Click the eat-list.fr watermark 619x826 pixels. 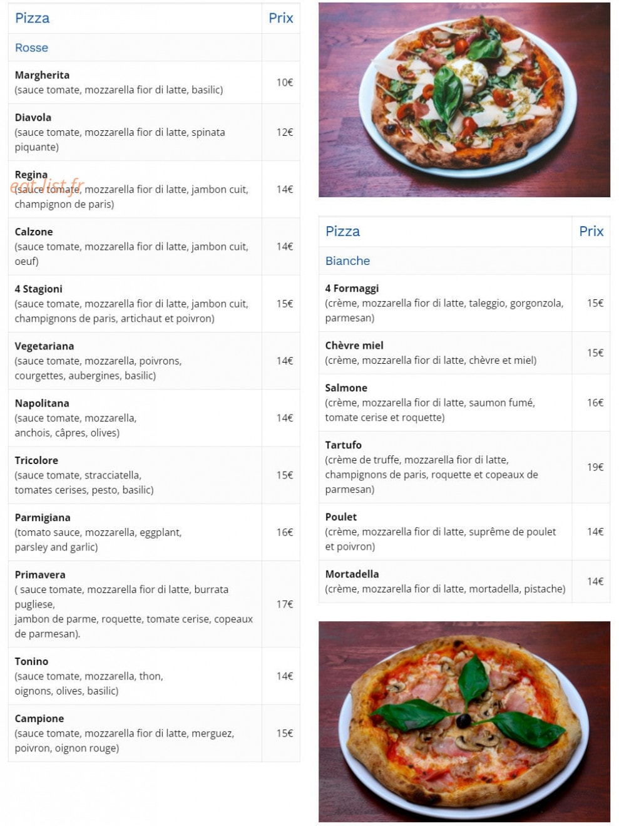tap(47, 186)
